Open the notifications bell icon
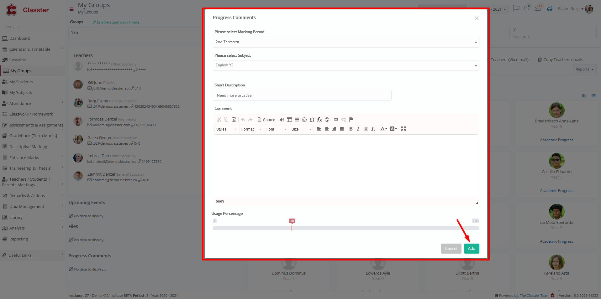601x299 pixels. [x=526, y=8]
